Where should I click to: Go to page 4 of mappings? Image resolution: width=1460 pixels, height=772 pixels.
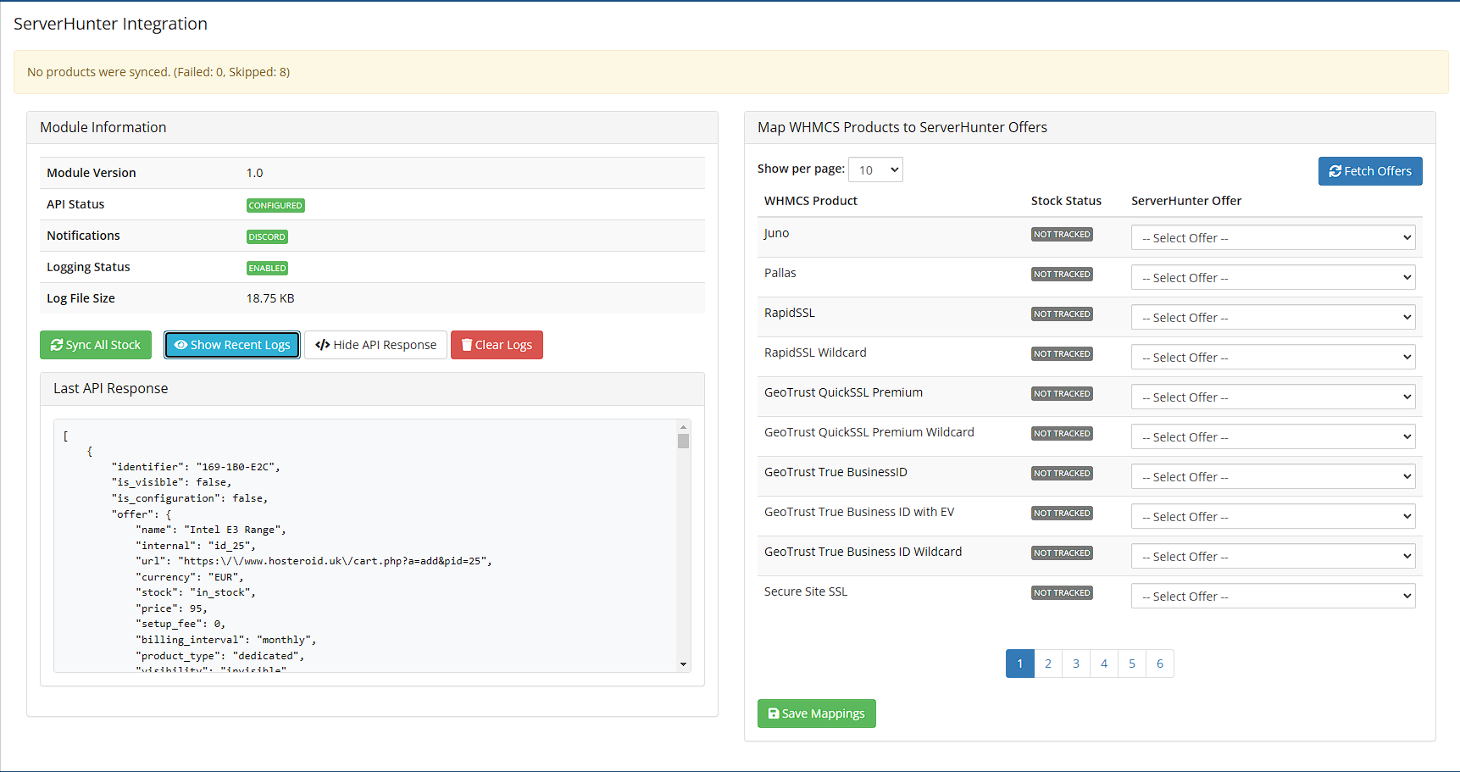pos(1104,664)
